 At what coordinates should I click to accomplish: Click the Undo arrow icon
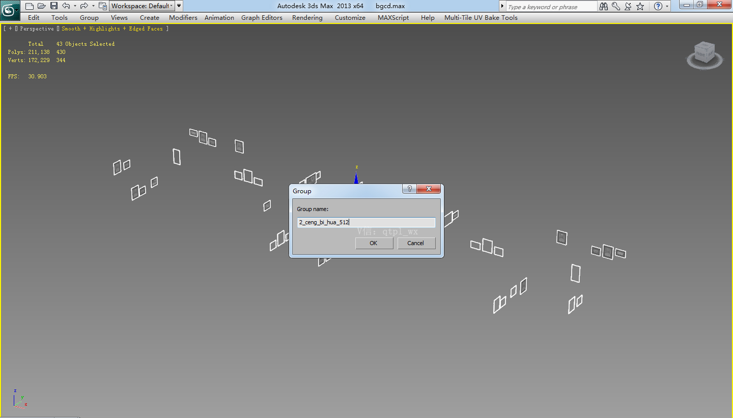[x=66, y=6]
